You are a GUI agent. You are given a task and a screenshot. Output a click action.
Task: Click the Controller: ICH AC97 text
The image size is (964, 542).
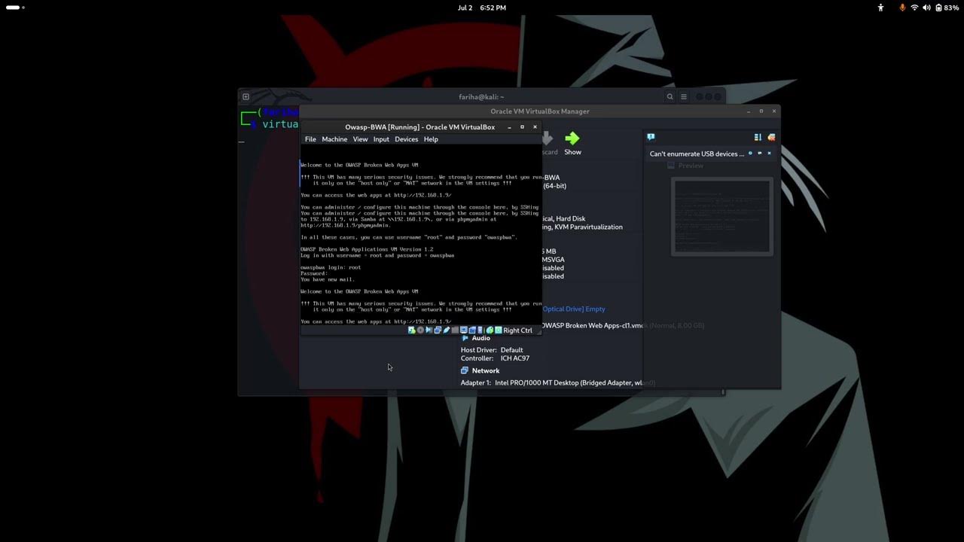(x=495, y=358)
